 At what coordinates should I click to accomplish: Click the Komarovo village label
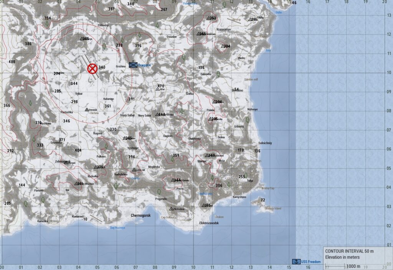pyautogui.click(x=78, y=216)
